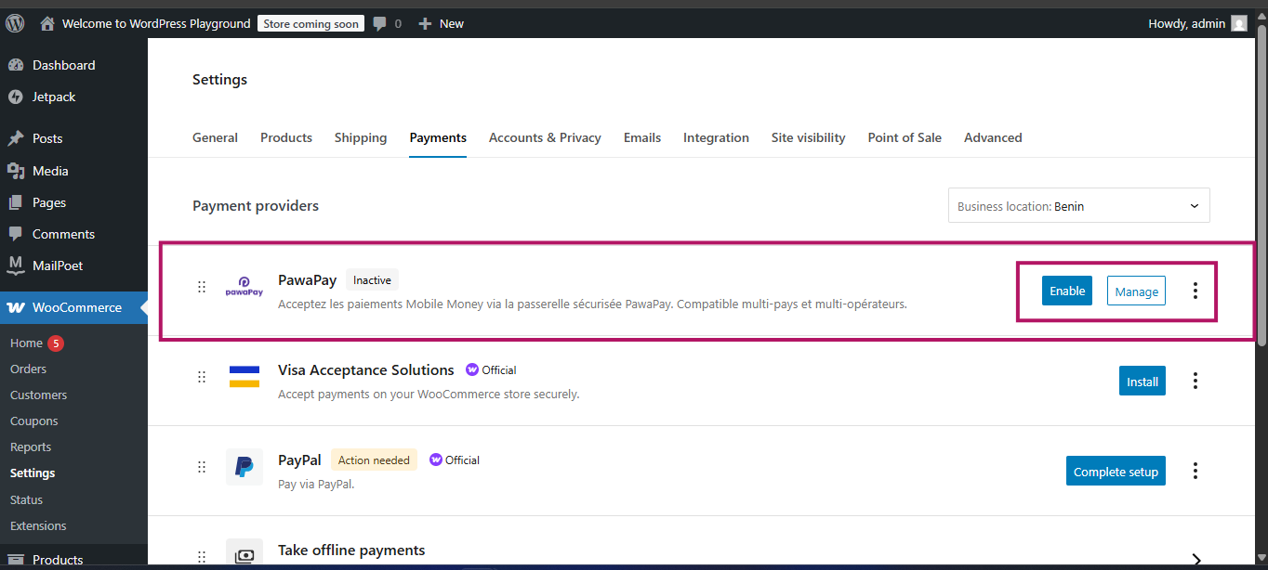
Task: Click the Take offline payments cash icon
Action: (244, 555)
